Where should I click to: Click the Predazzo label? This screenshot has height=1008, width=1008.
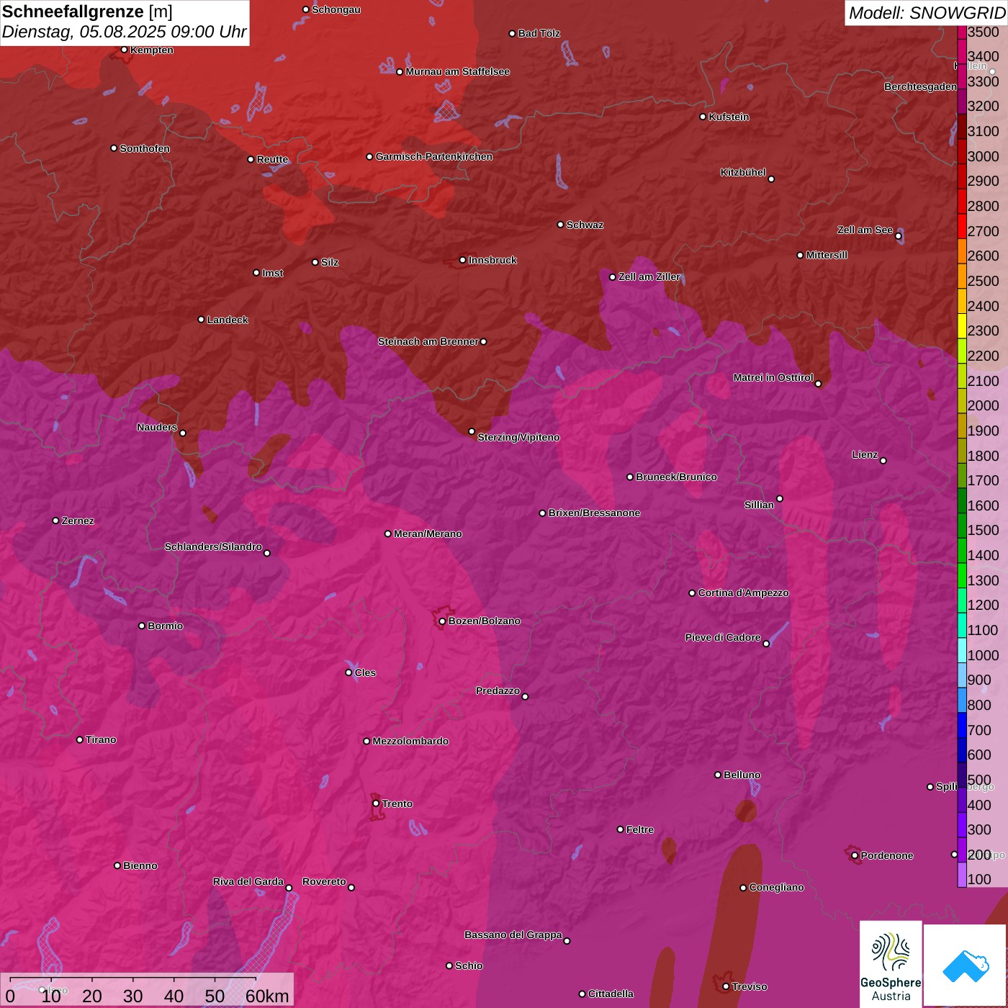[498, 690]
